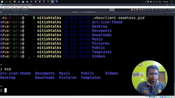
Task: Open the terminal window's Tabs menu
Action: point(22,14)
